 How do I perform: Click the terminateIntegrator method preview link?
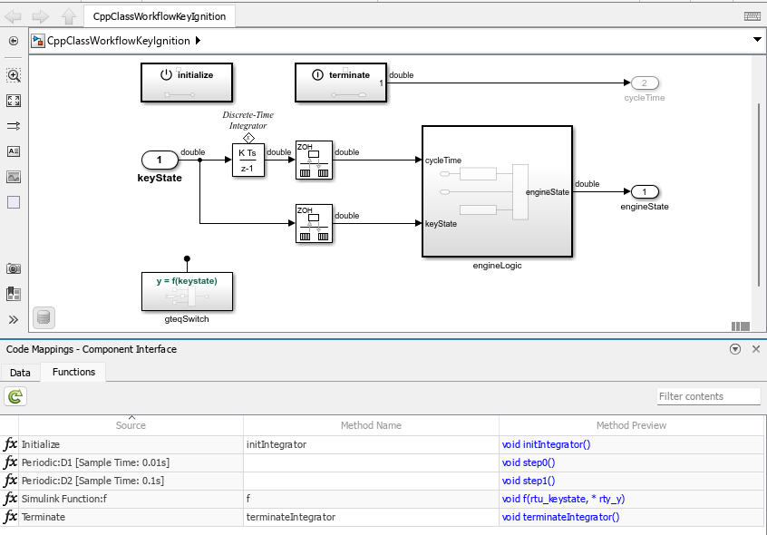pyautogui.click(x=560, y=517)
